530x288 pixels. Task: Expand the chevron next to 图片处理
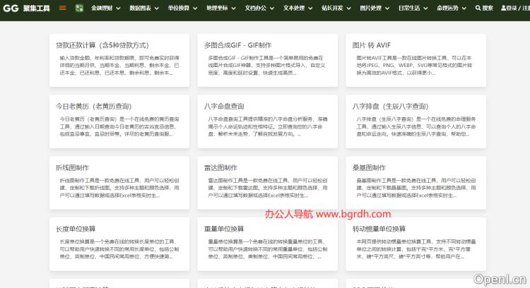pyautogui.click(x=387, y=8)
